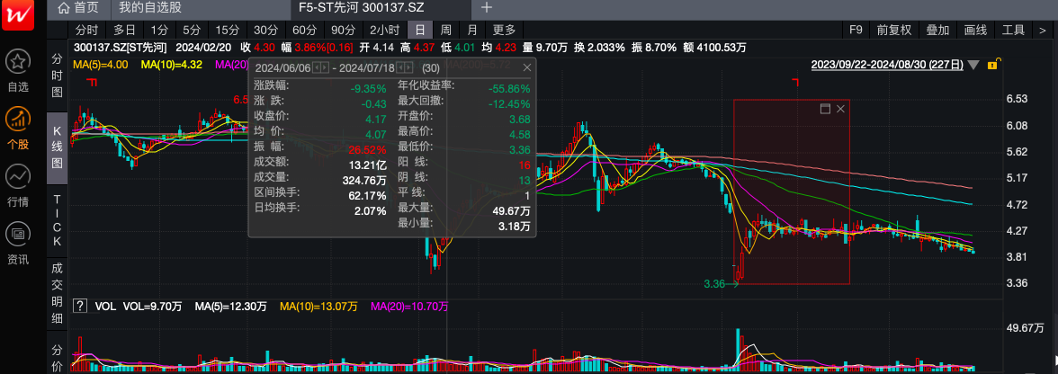Viewport: 1058px width, 374px height.
Task: Click the home icon in 首页 tab
Action: click(63, 8)
